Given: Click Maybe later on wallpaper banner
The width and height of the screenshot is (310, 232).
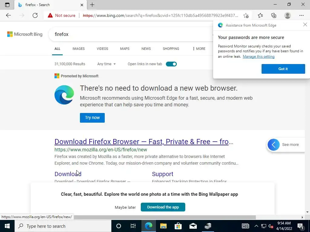Looking at the screenshot, I should pyautogui.click(x=125, y=207).
